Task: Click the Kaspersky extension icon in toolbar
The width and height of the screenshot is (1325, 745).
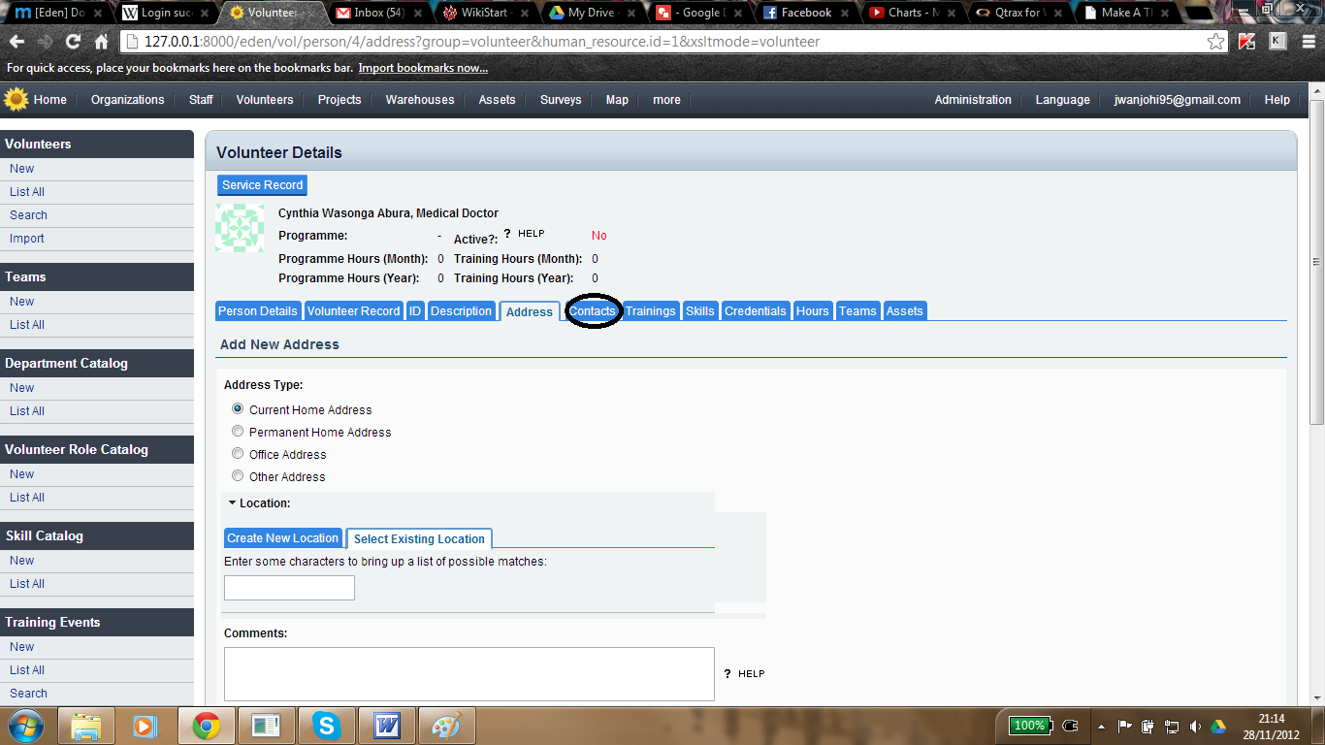Action: click(x=1246, y=42)
